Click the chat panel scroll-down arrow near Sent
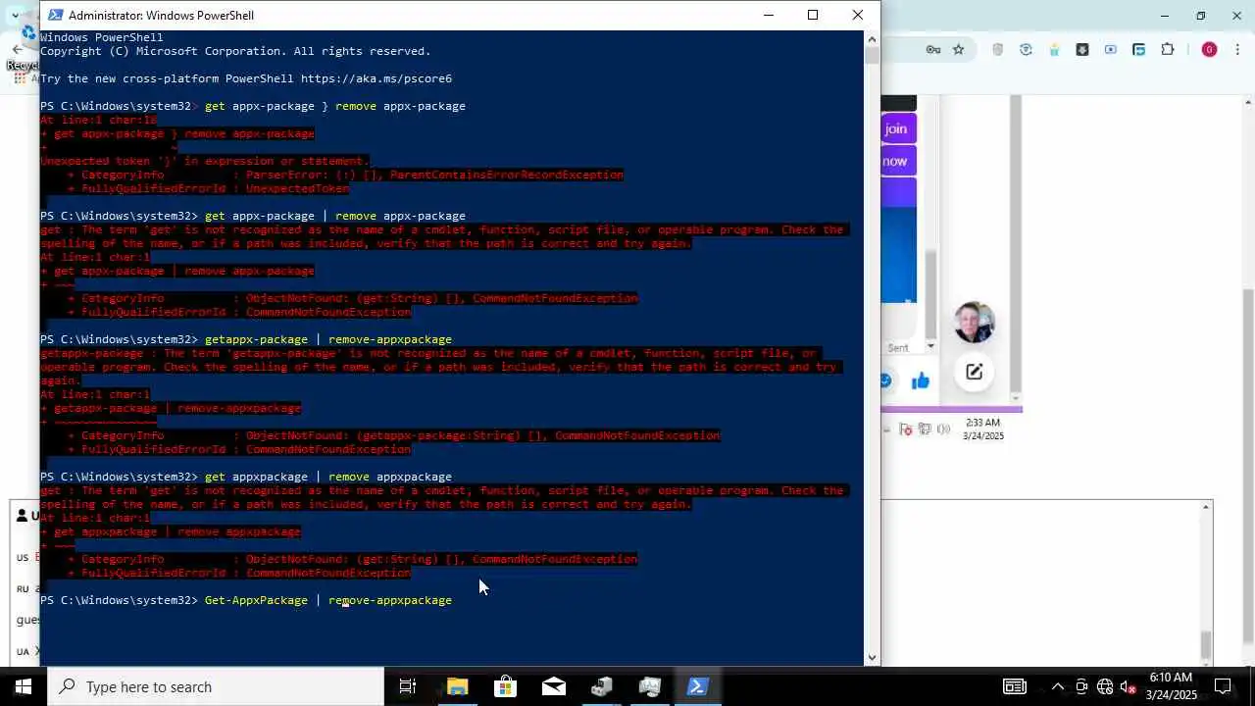This screenshot has height=706, width=1255. (929, 347)
